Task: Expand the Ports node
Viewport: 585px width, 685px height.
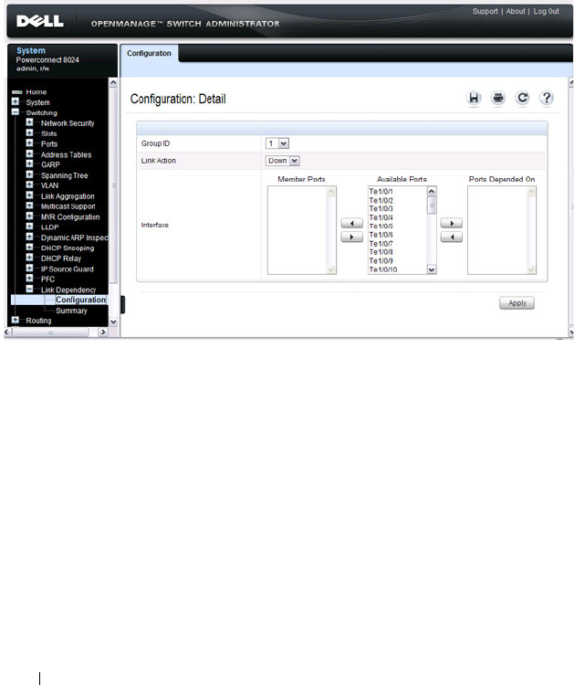Action: (x=29, y=143)
